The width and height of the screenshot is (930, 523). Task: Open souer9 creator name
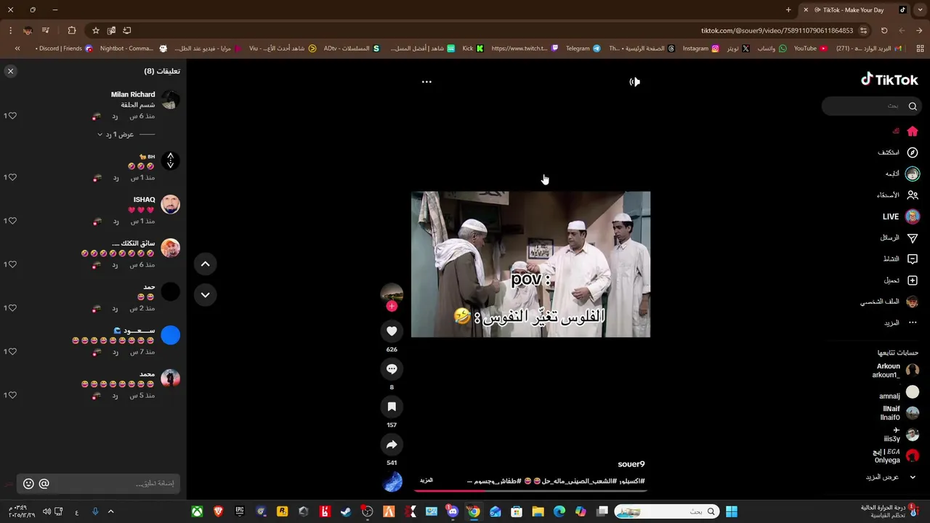click(631, 464)
